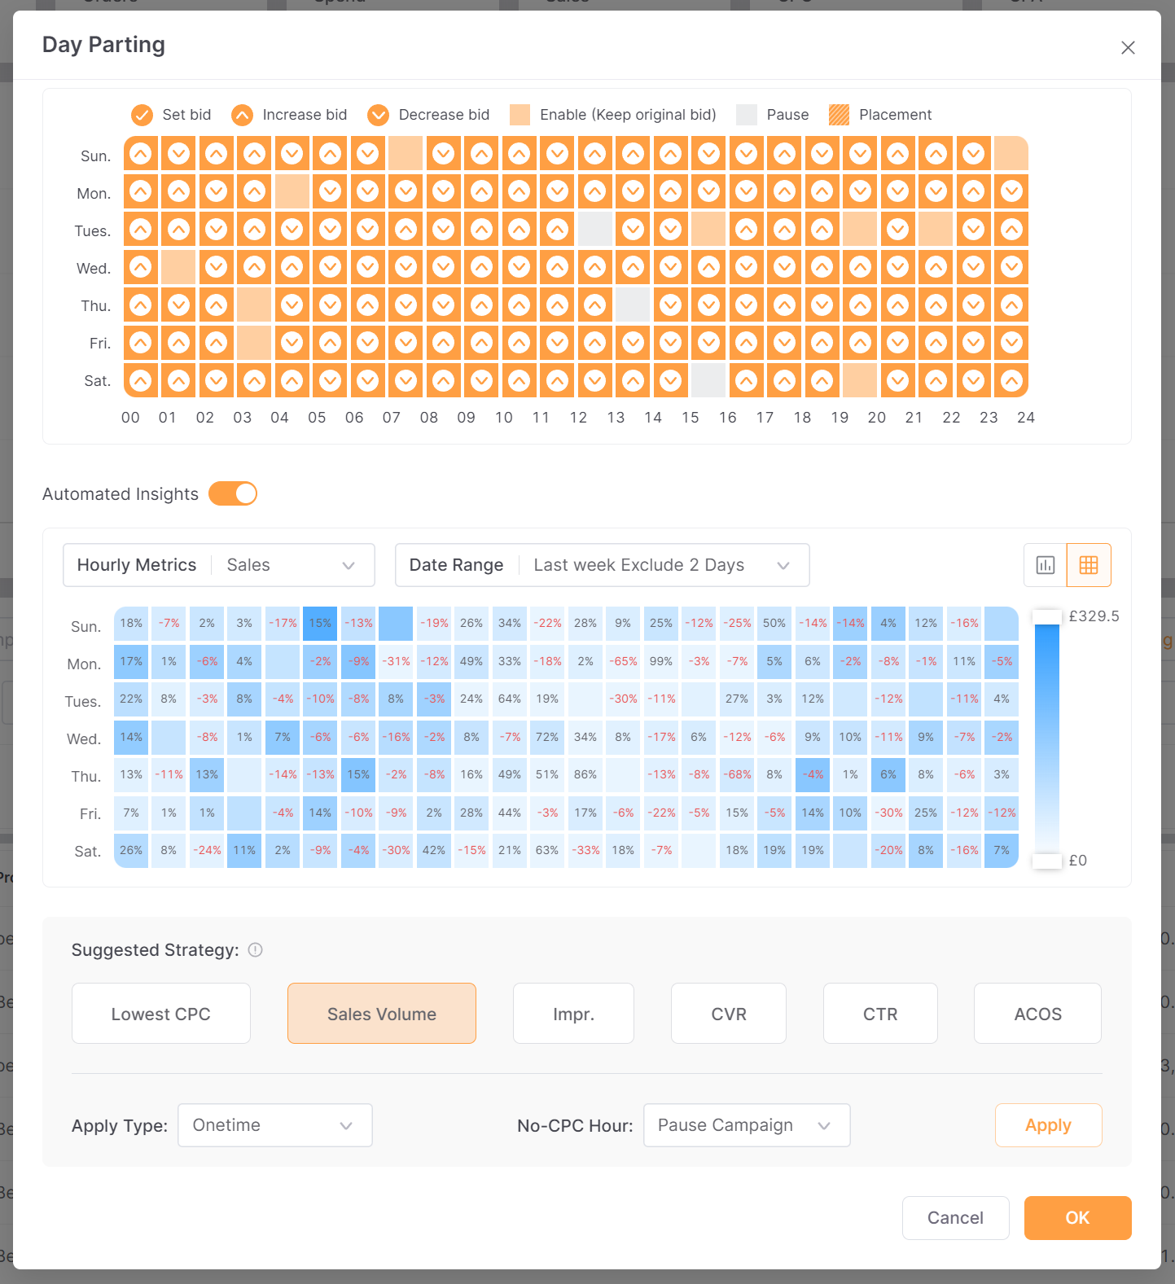Close the Day Parting dialog
This screenshot has height=1284, width=1175.
[x=1128, y=47]
